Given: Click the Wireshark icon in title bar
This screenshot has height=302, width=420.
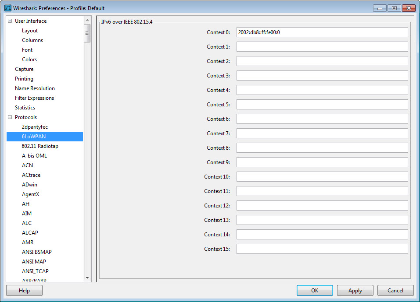Looking at the screenshot, I should tap(8, 8).
